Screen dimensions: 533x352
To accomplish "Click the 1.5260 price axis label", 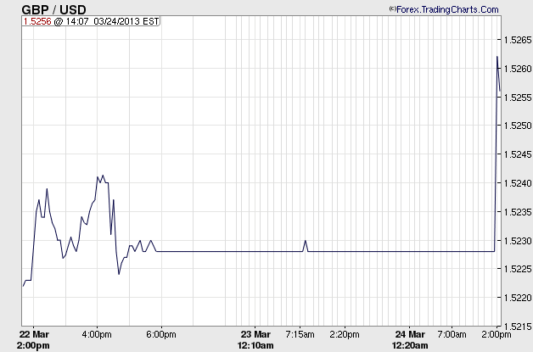I will point(518,69).
